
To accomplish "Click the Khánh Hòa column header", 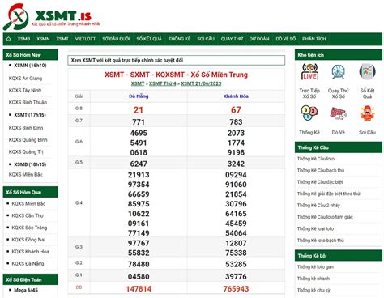I will (x=236, y=96).
